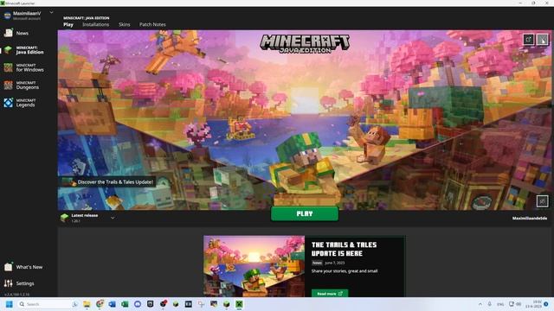Click the microphone tray icon
This screenshot has width=554, height=311.
(490, 304)
